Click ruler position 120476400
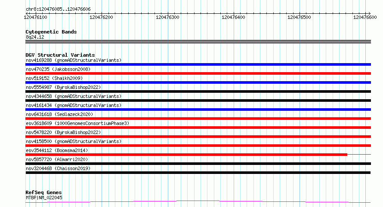The height and width of the screenshot is (207, 383). pyautogui.click(x=233, y=17)
